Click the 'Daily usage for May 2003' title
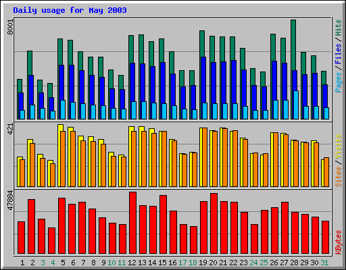 [x=70, y=10]
